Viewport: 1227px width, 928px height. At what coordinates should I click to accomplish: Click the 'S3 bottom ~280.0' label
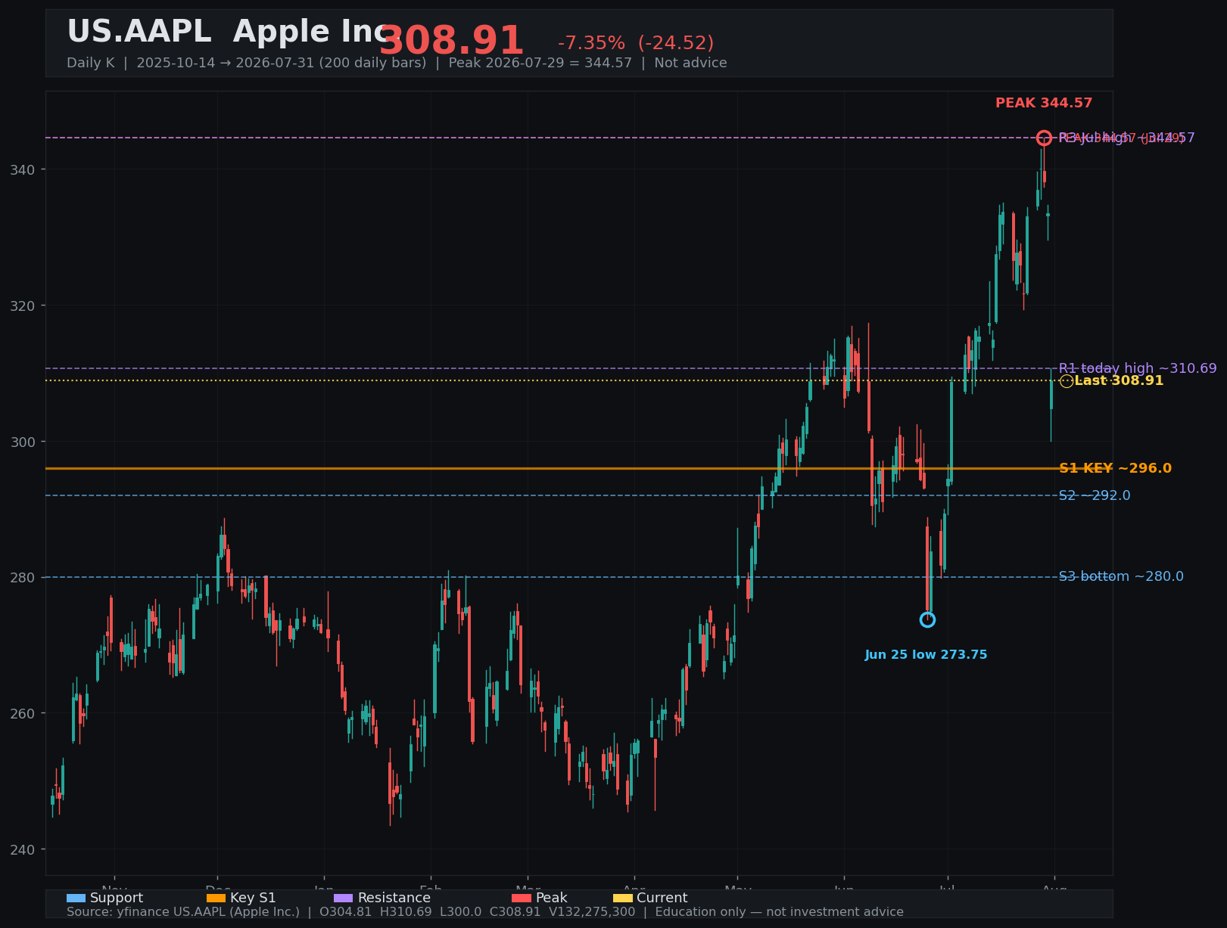1121,576
